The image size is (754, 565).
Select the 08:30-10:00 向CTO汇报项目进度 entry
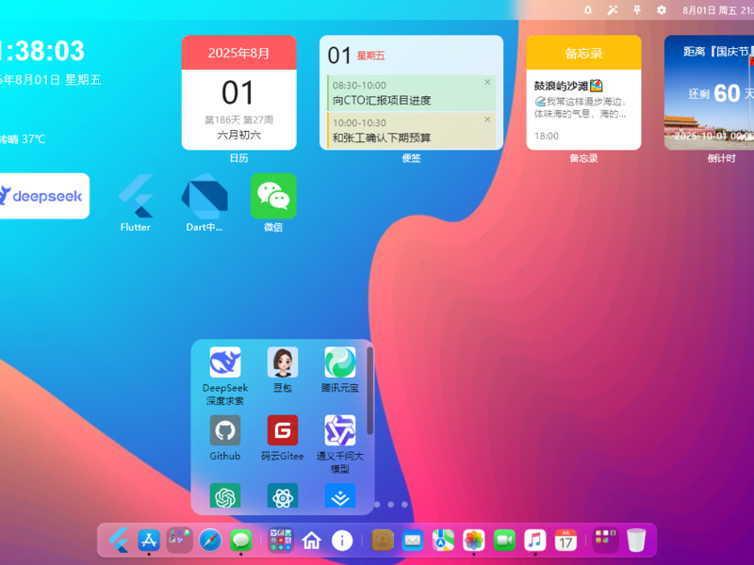pyautogui.click(x=412, y=93)
